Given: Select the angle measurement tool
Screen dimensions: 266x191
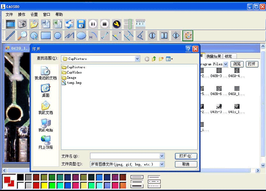Looking at the screenshot, I should coord(140,36).
